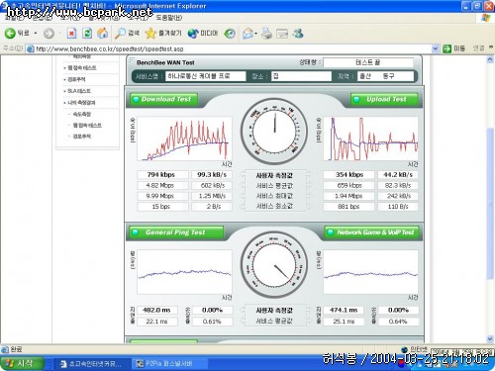Click the 서비스명 service name field
The height and width of the screenshot is (371, 495).
tap(205, 76)
